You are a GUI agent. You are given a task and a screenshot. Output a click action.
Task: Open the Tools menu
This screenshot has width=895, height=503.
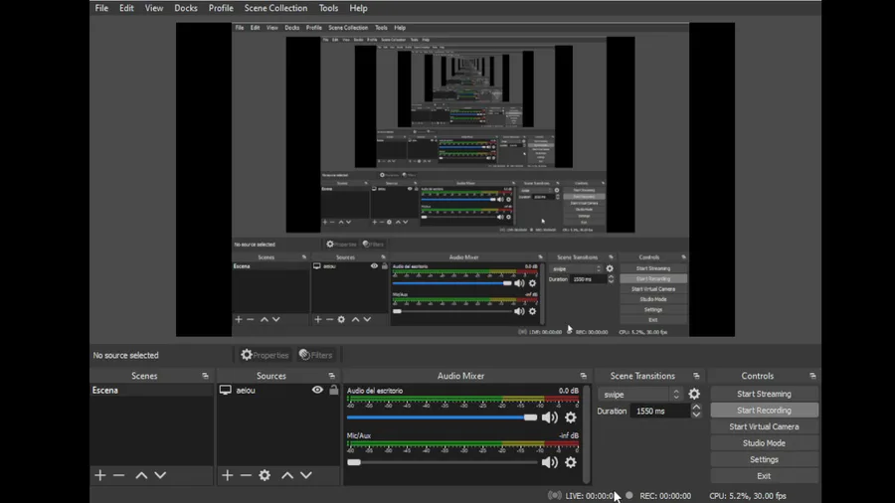328,8
